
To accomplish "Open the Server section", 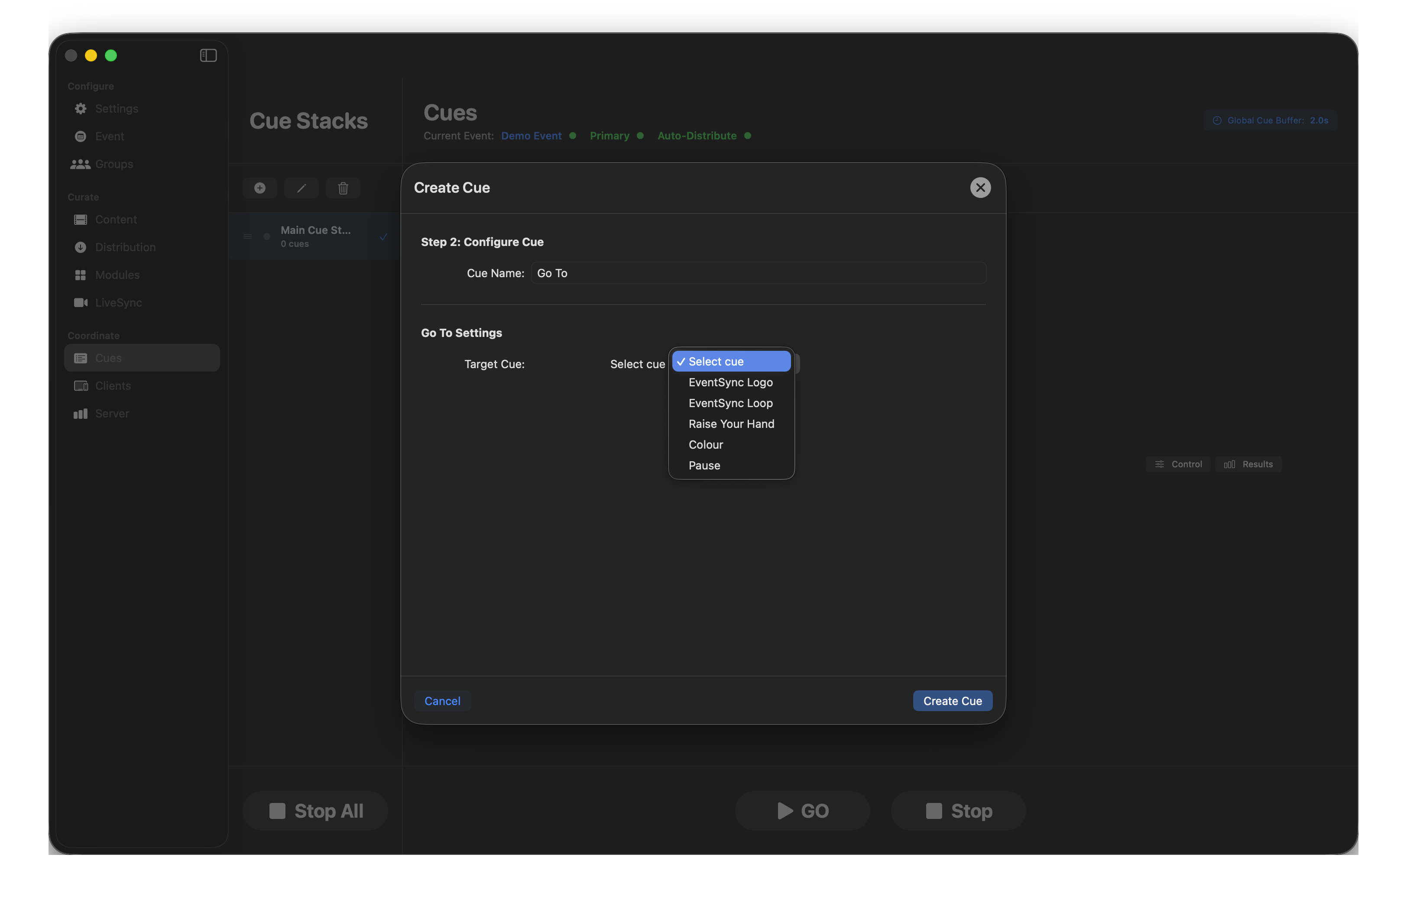I will [142, 414].
